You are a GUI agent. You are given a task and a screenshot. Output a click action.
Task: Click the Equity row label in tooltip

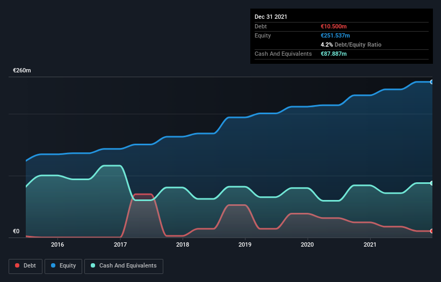263,35
